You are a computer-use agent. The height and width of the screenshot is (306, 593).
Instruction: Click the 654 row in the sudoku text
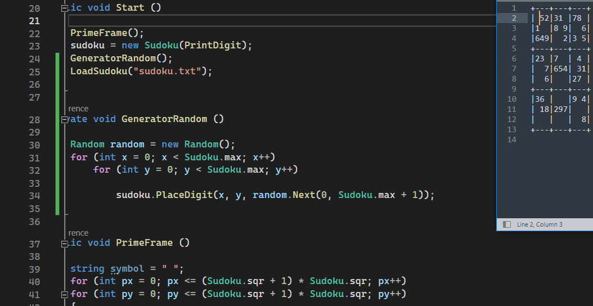561,69
